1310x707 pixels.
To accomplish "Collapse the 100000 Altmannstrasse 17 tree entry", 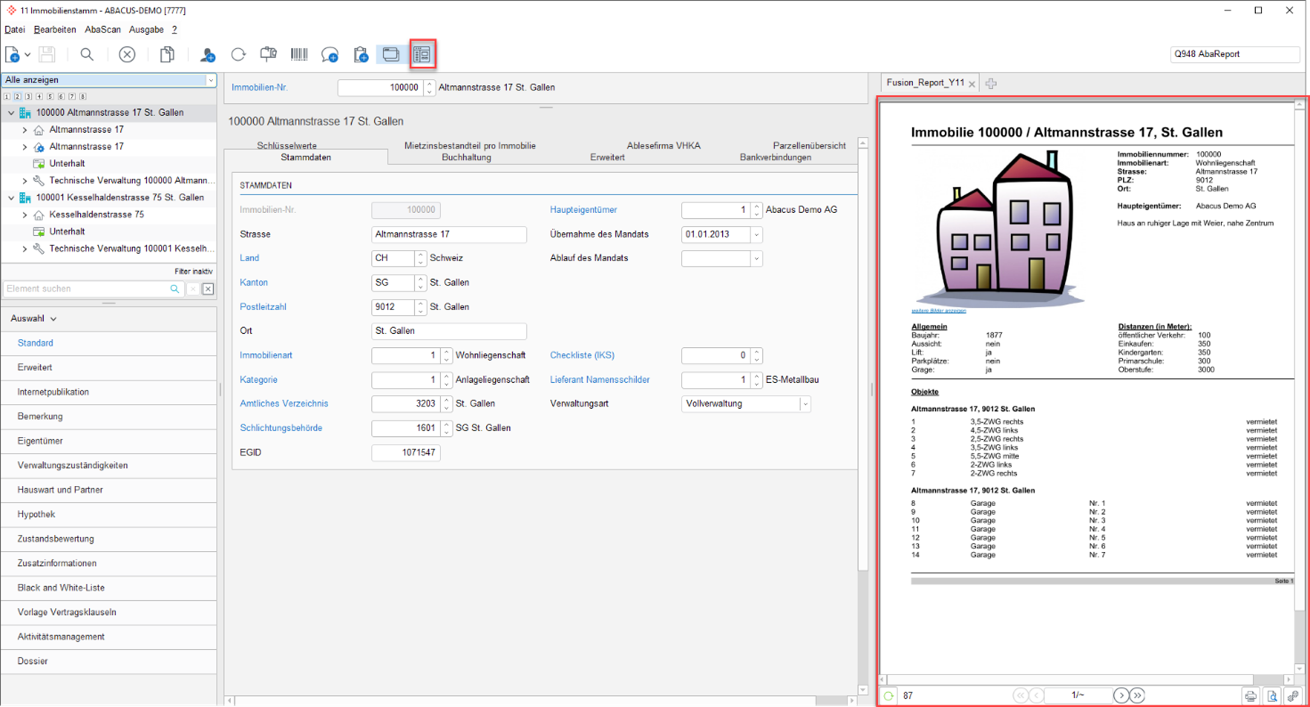I will click(x=12, y=112).
